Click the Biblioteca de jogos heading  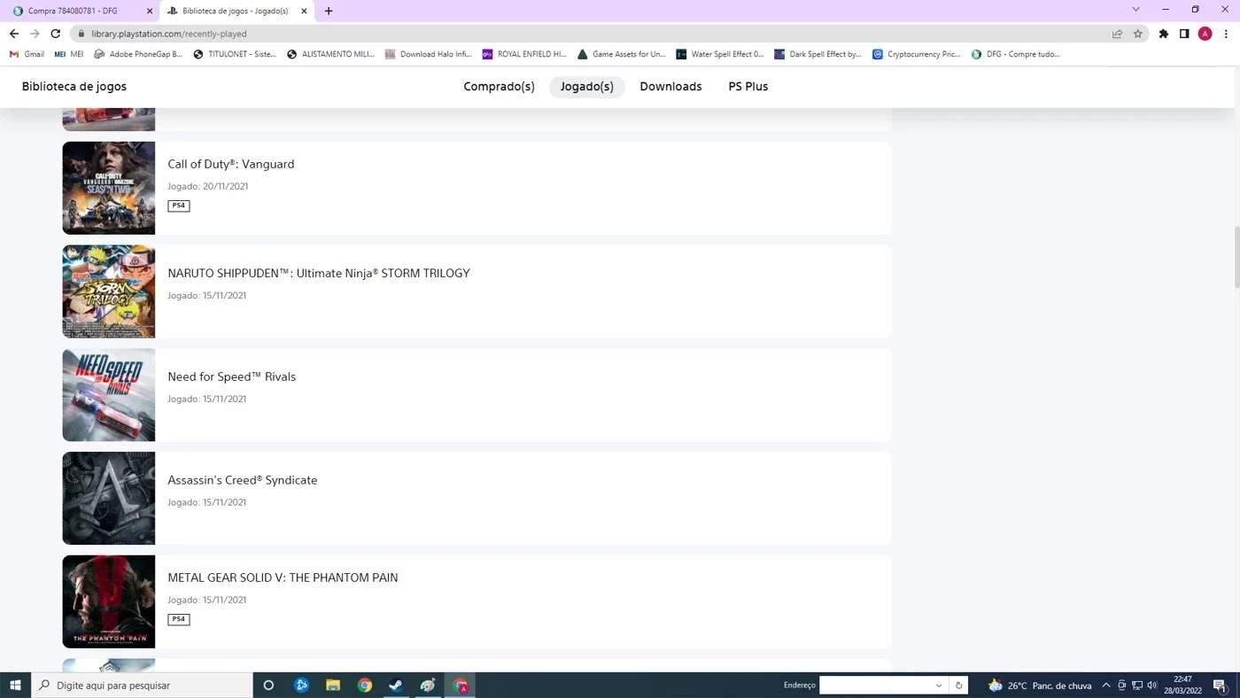click(x=74, y=87)
